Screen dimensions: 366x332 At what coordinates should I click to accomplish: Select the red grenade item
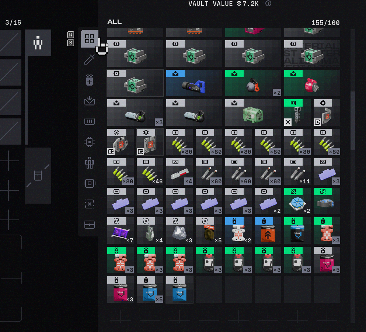[312, 83]
